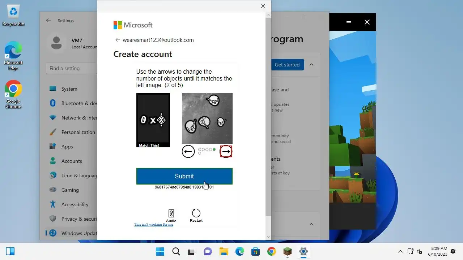Click the captcha objects image
The width and height of the screenshot is (463, 260).
[207, 118]
